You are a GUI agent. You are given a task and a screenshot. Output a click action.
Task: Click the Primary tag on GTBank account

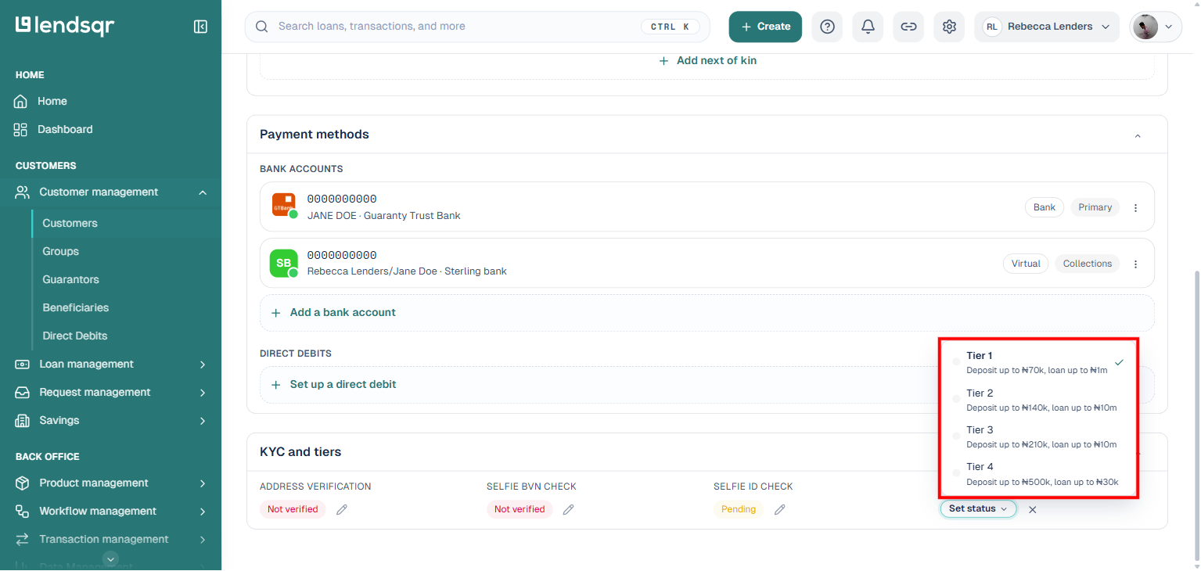[1095, 207]
